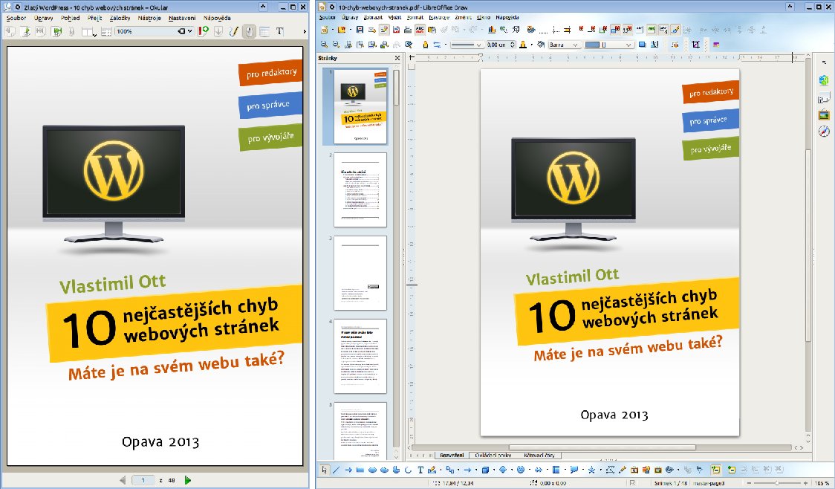Click the Zoom in magnifier in Draw

[325, 45]
